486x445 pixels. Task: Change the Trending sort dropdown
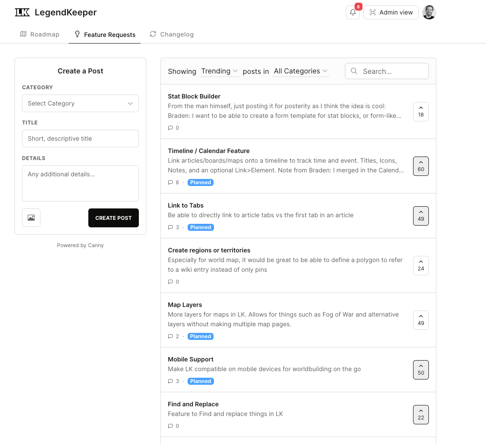[219, 71]
